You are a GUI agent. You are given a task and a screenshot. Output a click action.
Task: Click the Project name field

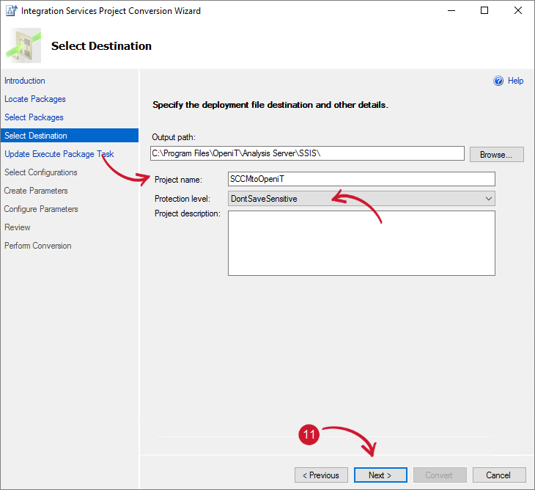[x=361, y=179]
